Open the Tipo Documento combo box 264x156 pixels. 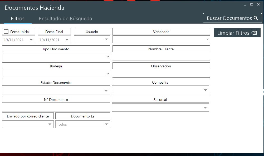[x=107, y=57]
